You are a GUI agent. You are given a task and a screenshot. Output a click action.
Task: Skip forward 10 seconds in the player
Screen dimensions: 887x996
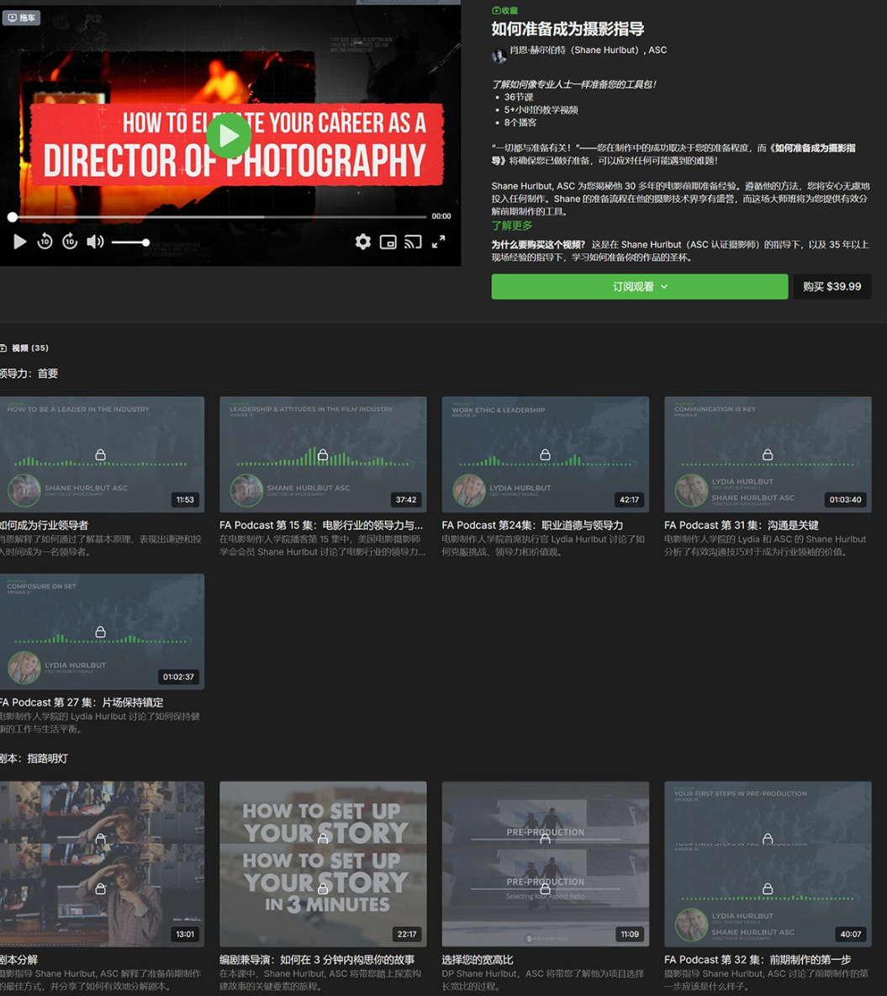pos(70,241)
